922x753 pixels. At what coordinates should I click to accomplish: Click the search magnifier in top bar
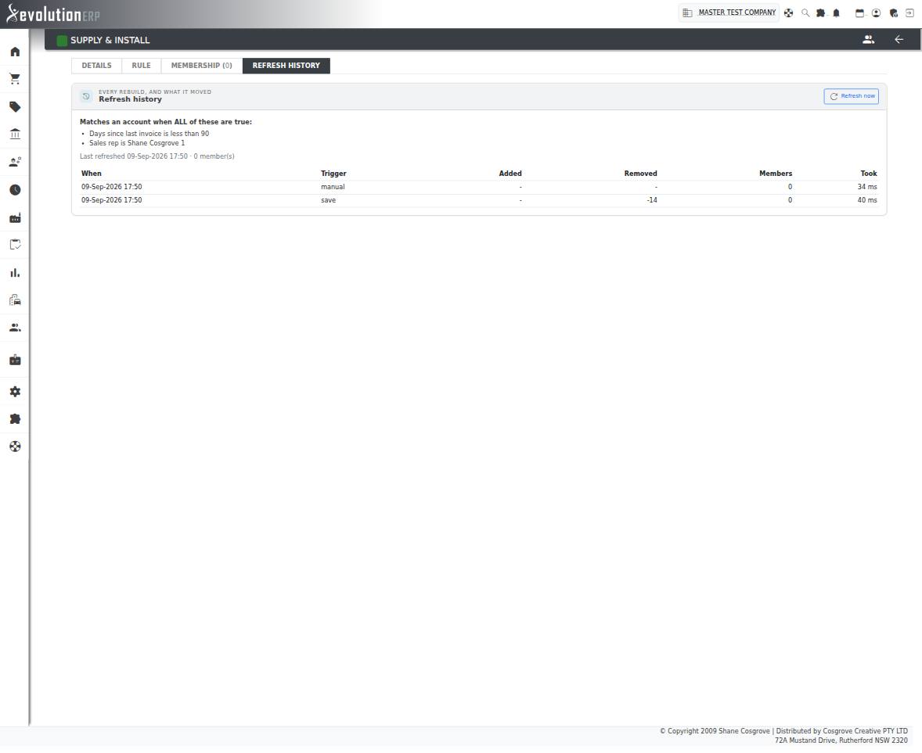click(x=805, y=13)
